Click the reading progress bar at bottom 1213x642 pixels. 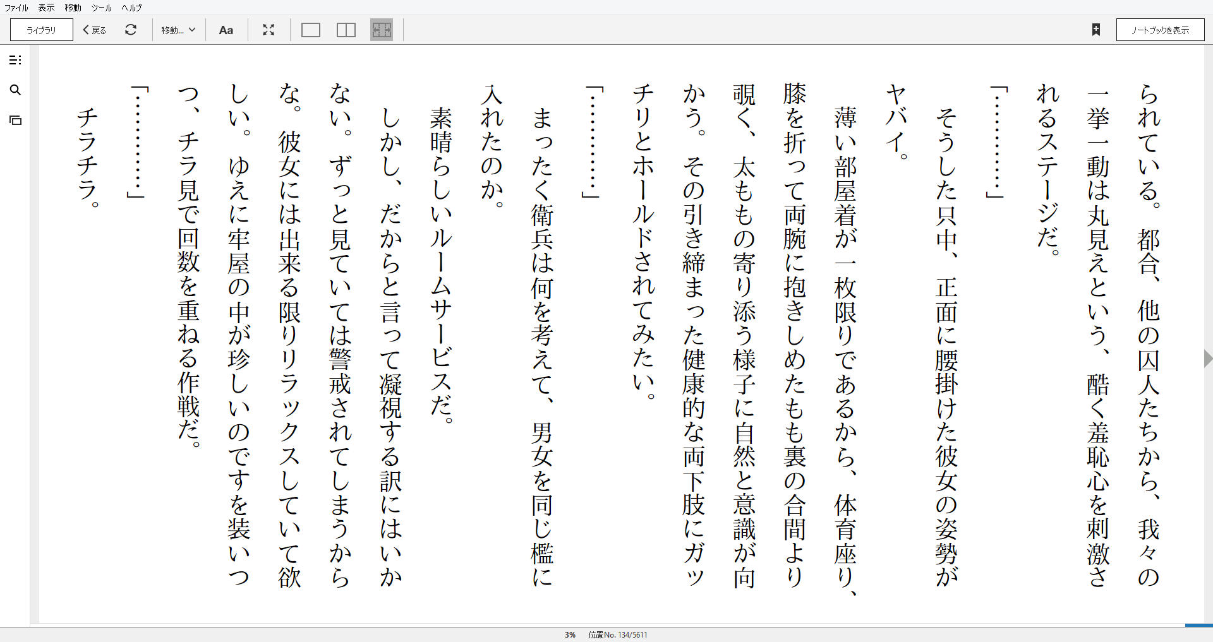pyautogui.click(x=606, y=625)
